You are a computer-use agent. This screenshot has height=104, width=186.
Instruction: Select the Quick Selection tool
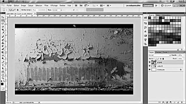[3, 27]
